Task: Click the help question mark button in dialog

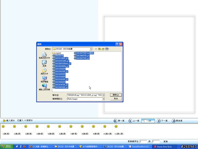Action: (117, 44)
